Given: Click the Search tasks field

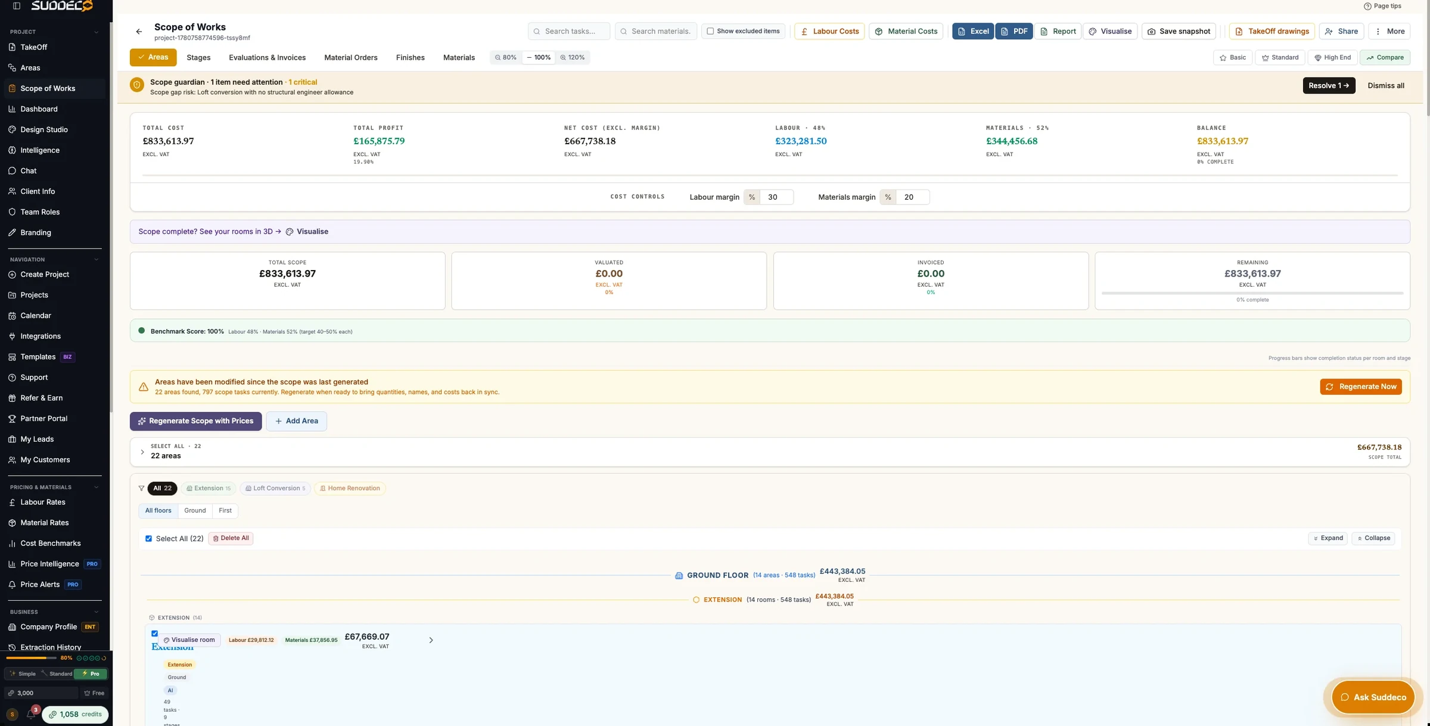Looking at the screenshot, I should click(569, 31).
